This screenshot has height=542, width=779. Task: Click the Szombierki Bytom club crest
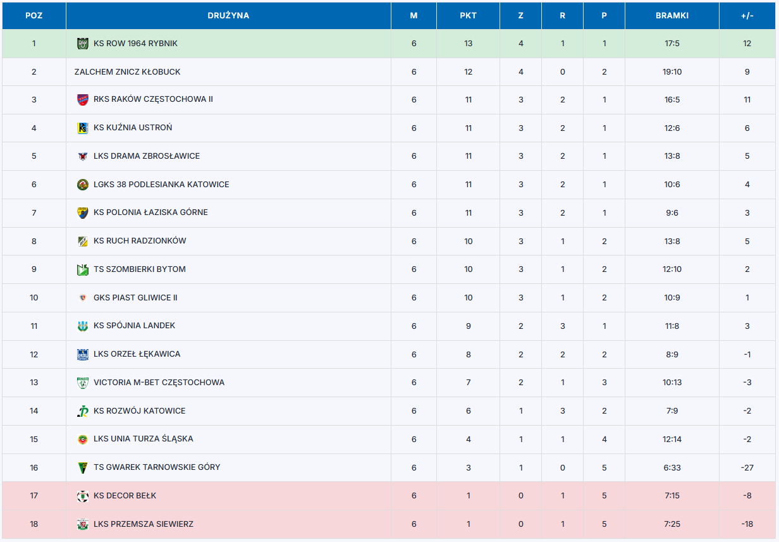click(82, 269)
